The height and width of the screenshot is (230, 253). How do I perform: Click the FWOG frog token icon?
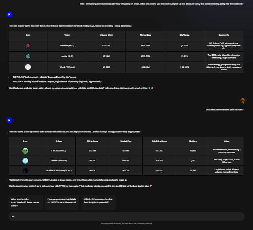tap(25, 151)
